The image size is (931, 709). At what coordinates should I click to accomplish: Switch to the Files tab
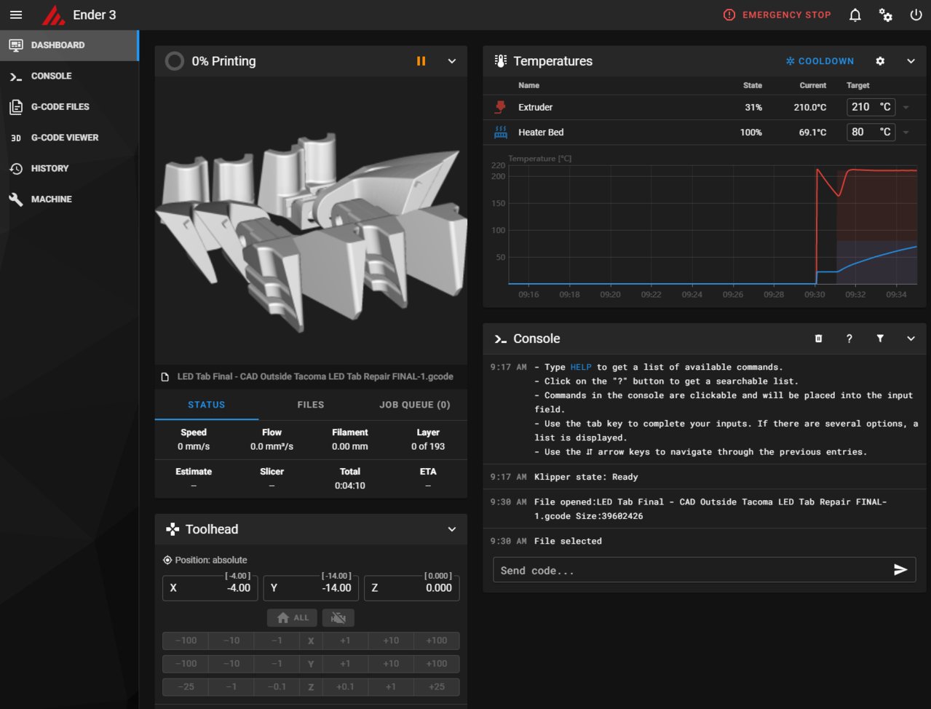311,405
